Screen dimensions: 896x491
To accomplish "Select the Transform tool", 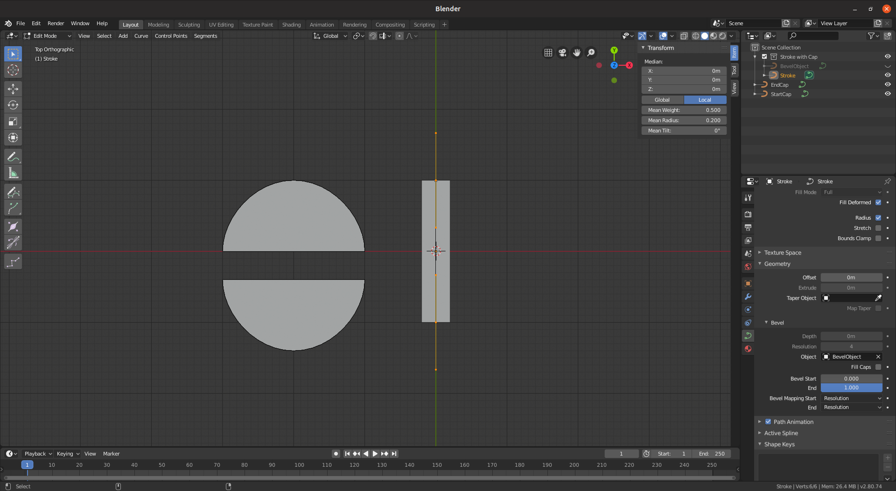I will (x=13, y=138).
